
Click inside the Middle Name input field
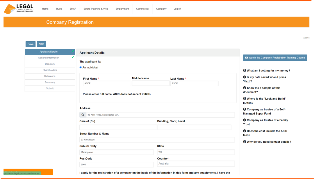click(151, 83)
